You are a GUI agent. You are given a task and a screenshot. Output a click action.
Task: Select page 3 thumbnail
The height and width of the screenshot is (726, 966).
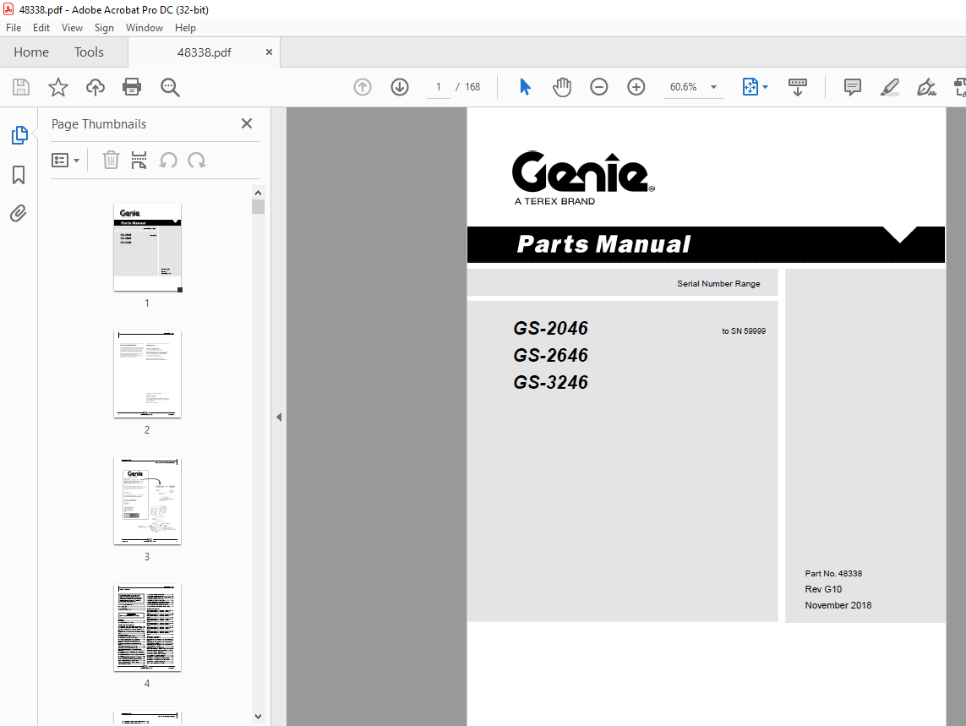pyautogui.click(x=147, y=501)
